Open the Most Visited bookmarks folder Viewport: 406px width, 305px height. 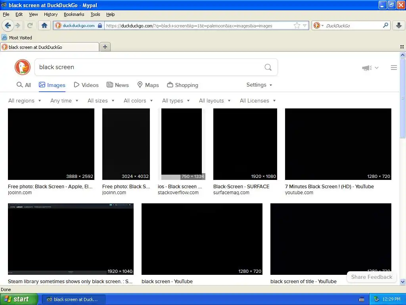[x=17, y=38]
